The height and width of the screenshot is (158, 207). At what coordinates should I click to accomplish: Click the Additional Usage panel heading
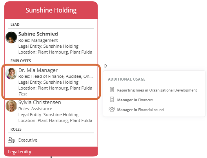(x=127, y=79)
